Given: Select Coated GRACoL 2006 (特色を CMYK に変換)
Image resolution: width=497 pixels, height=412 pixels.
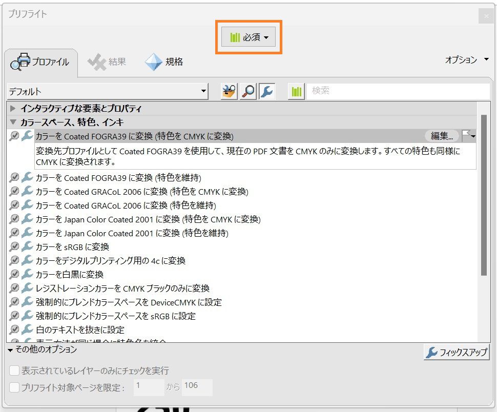Looking at the screenshot, I should coord(142,192).
